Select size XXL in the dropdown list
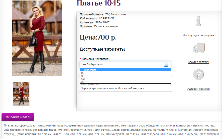 click(125, 79)
